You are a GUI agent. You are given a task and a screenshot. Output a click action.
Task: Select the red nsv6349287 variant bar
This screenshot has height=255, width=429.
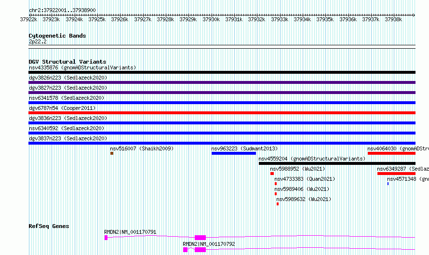[x=396, y=174]
